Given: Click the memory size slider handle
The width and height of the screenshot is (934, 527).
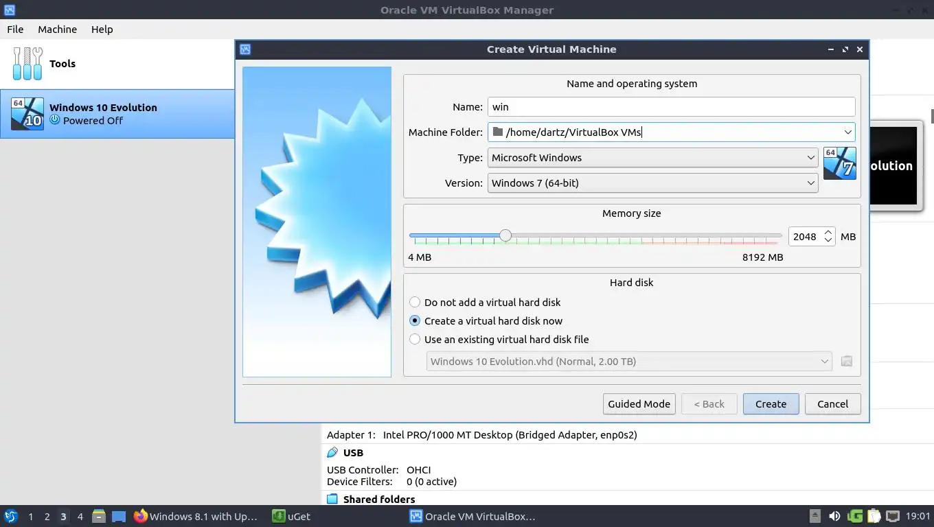Looking at the screenshot, I should [x=505, y=235].
